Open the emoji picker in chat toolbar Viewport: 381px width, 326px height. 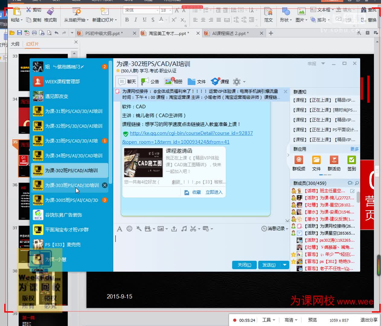129,229
